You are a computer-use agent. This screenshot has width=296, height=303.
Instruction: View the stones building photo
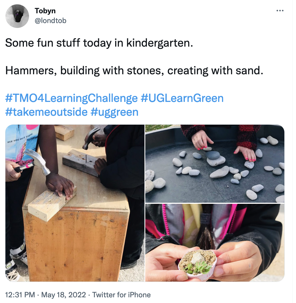(x=215, y=163)
